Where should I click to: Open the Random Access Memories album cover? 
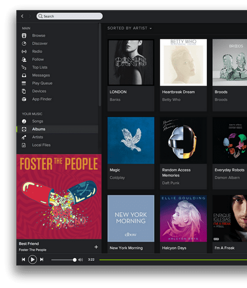pyautogui.click(x=183, y=140)
